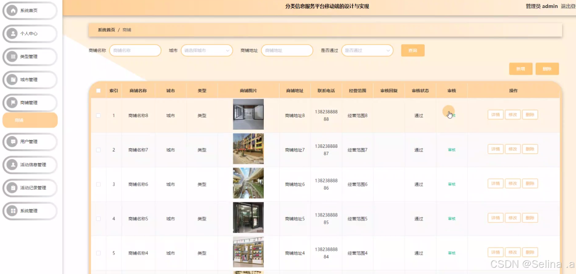The width and height of the screenshot is (576, 274).
Task: Open 系统管理 menu
Action: point(30,211)
